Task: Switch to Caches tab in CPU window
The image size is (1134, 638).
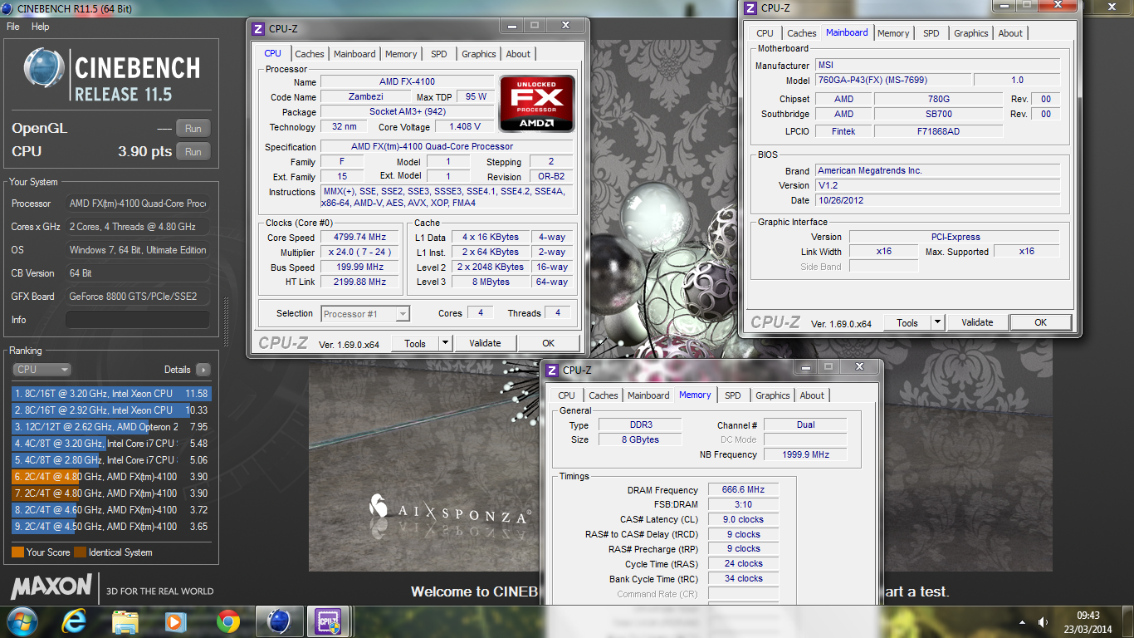Action: click(x=310, y=54)
